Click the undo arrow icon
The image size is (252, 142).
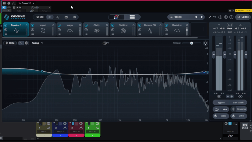[x=215, y=17]
